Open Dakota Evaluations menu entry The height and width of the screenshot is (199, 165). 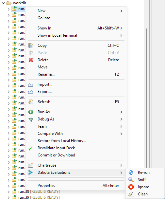pos(76,172)
